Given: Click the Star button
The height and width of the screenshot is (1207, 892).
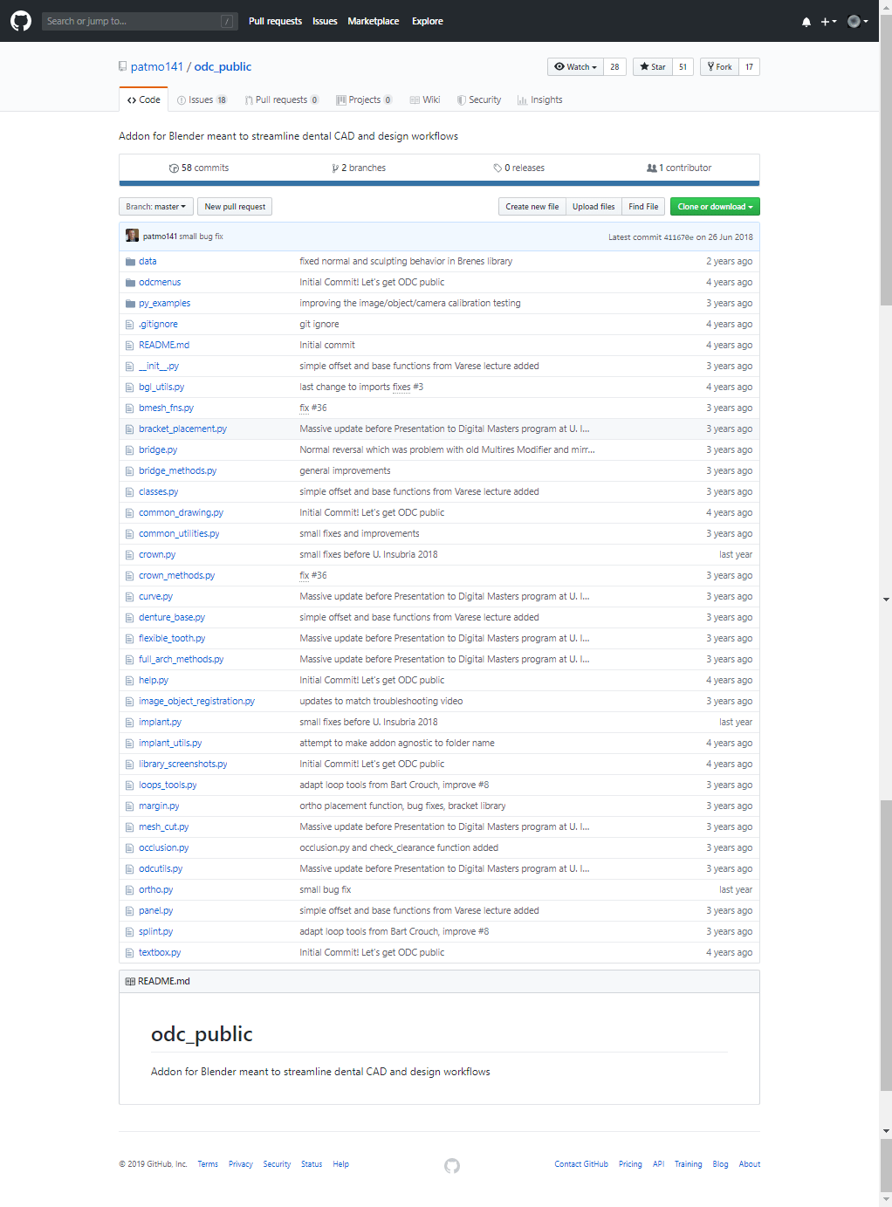Looking at the screenshot, I should click(652, 66).
